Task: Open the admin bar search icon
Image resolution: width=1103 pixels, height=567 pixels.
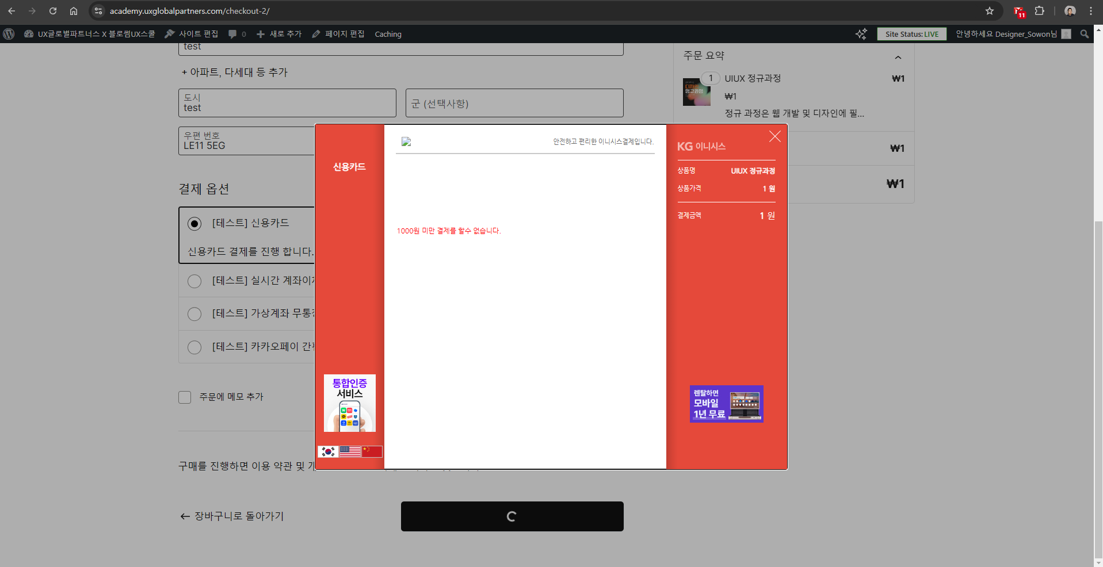Action: point(1085,34)
